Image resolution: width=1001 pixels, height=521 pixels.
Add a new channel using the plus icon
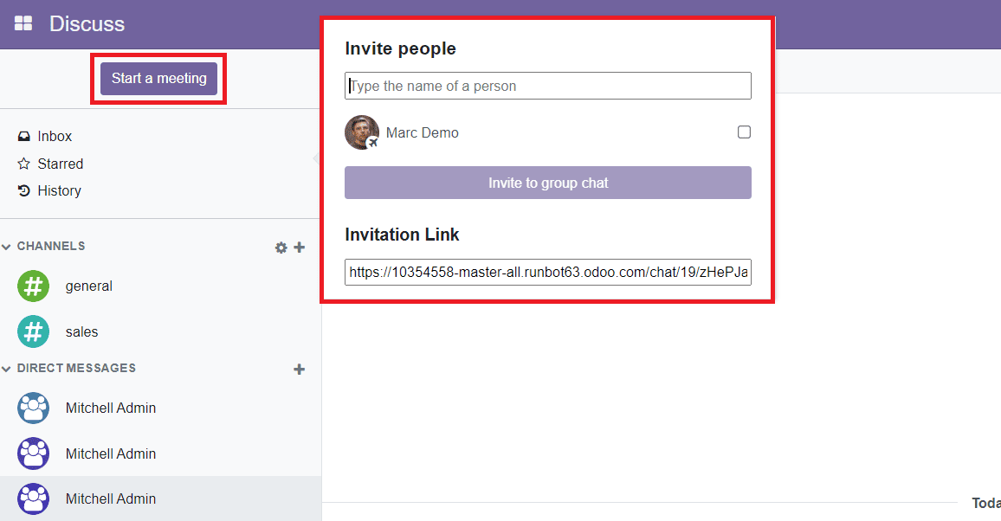[x=299, y=247]
